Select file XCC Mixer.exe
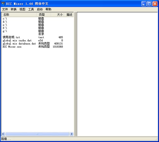159x142 pixels. 12,47
